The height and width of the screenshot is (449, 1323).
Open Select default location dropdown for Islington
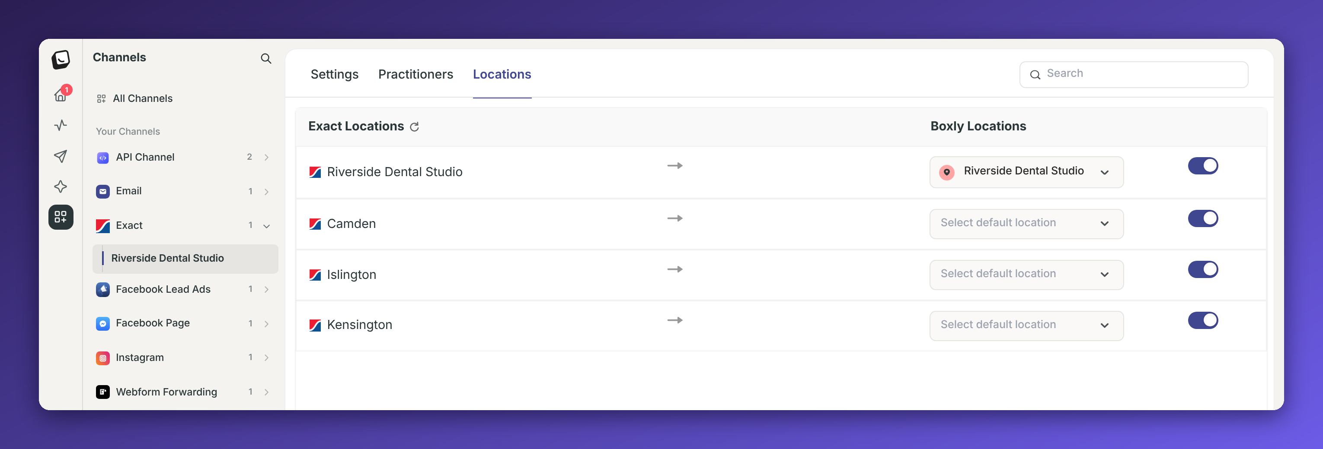(1026, 275)
